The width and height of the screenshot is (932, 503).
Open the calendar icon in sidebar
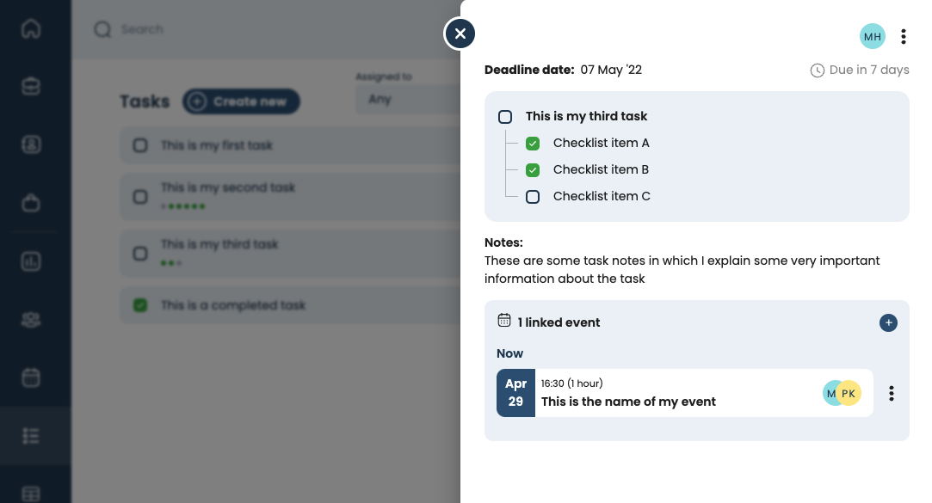pyautogui.click(x=31, y=377)
